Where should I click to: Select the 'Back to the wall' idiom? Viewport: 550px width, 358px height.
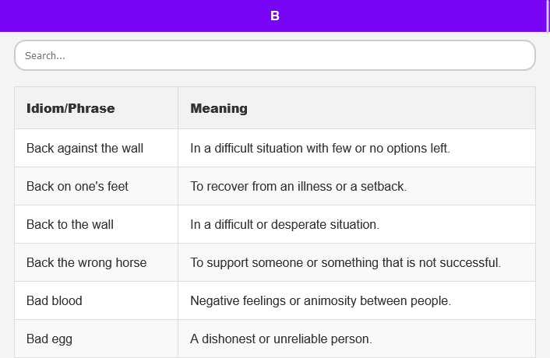[70, 224]
